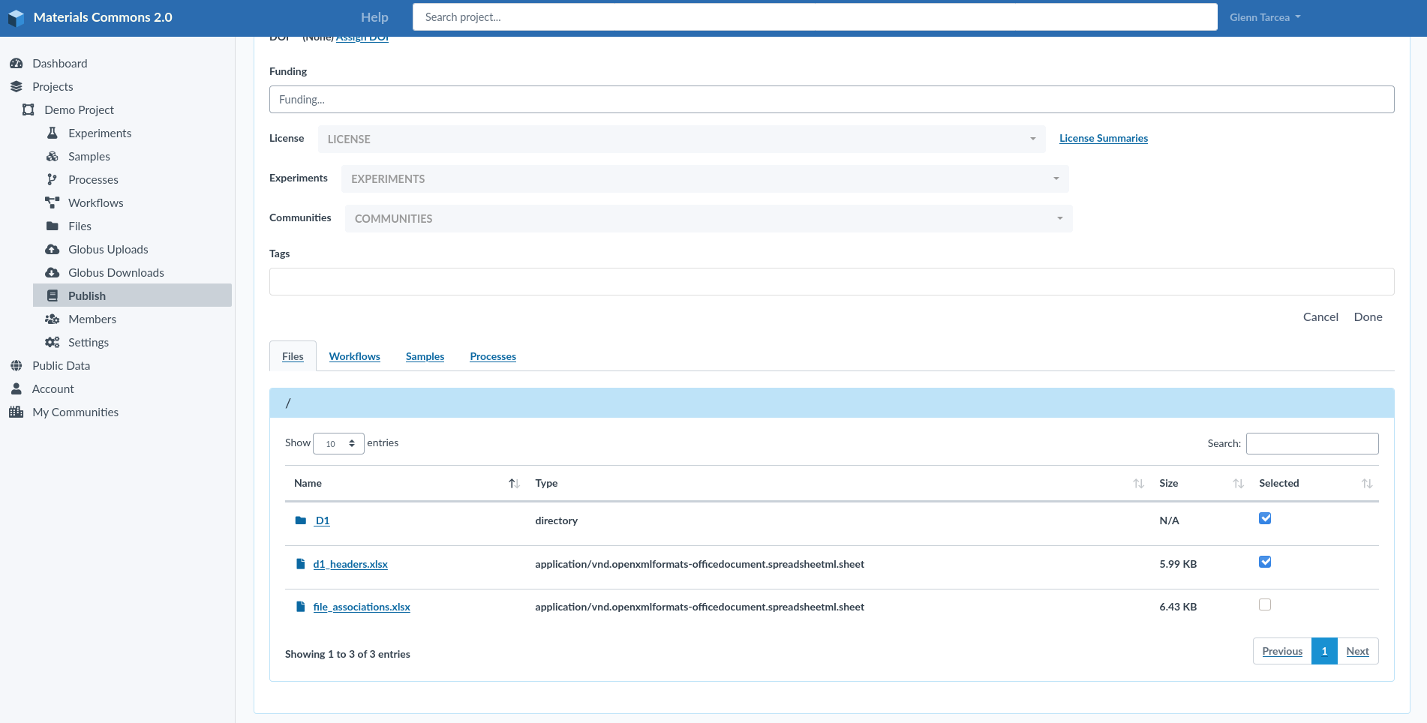Image resolution: width=1427 pixels, height=723 pixels.
Task: Focus the Funding input field
Action: [831, 99]
